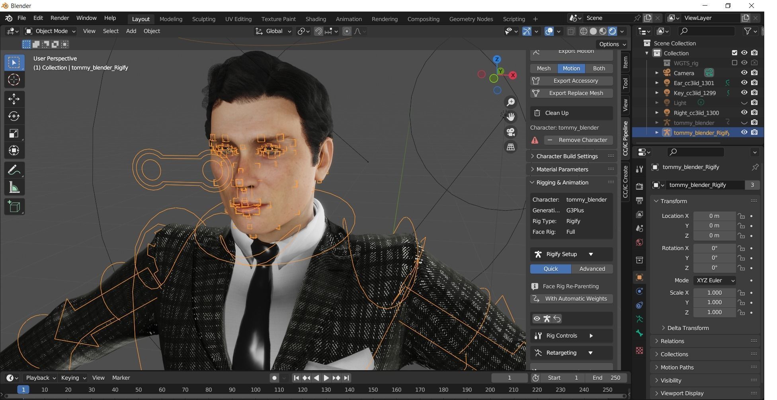Play the animation forward
Image resolution: width=777 pixels, height=400 pixels.
point(326,378)
